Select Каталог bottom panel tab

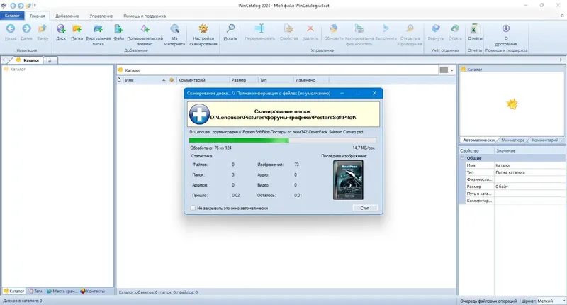pos(13,291)
